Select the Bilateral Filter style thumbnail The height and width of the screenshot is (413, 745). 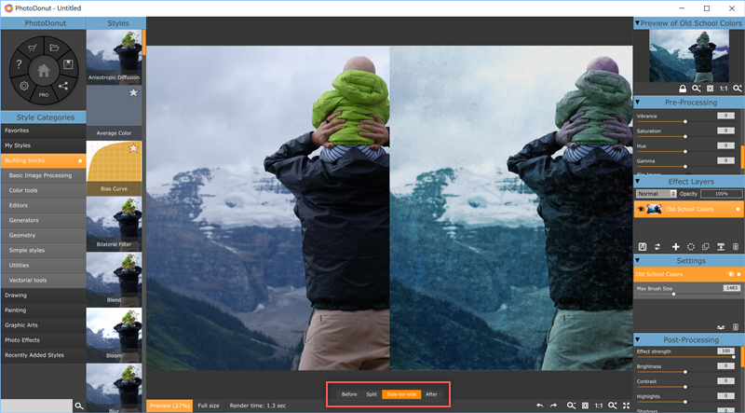[114, 224]
